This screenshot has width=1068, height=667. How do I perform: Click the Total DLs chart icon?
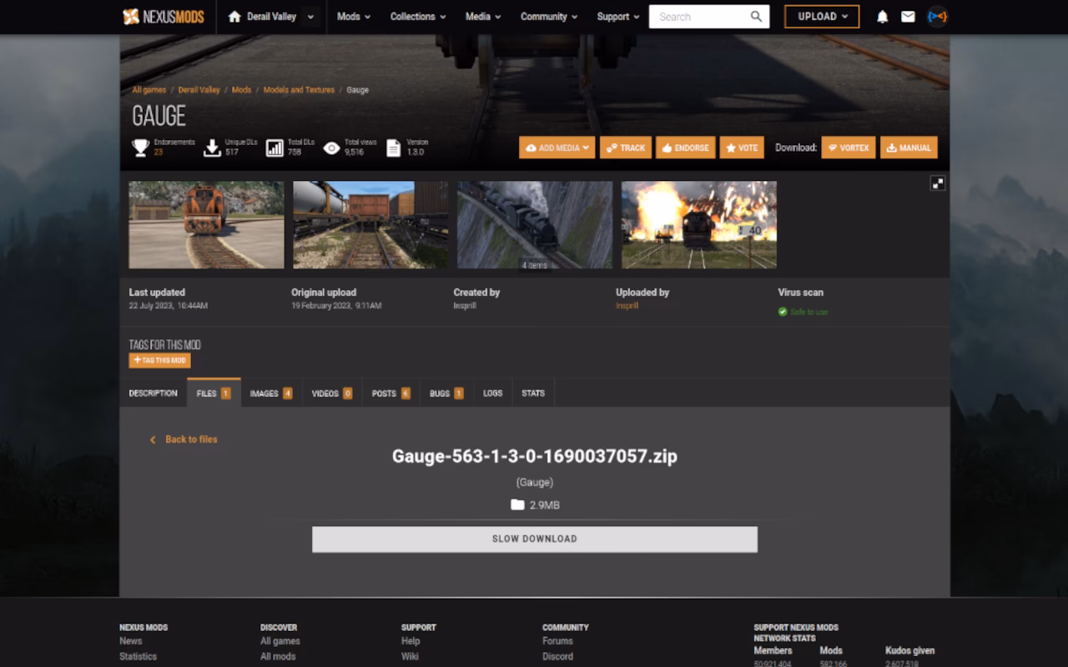tap(275, 148)
